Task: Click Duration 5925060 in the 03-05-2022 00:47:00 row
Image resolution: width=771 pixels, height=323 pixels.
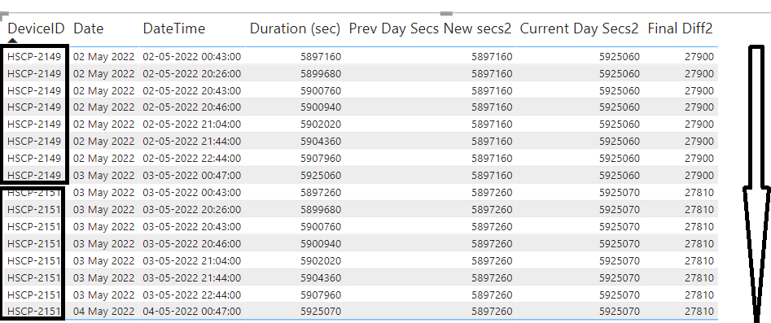Action: [321, 176]
